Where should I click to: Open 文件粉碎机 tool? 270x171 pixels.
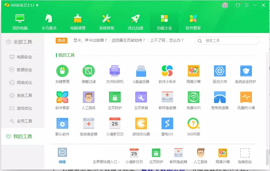tap(115, 74)
